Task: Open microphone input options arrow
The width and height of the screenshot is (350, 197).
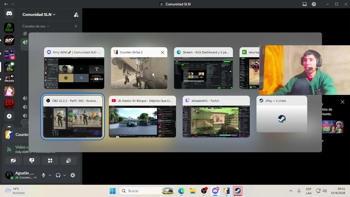Action: (x=50, y=175)
